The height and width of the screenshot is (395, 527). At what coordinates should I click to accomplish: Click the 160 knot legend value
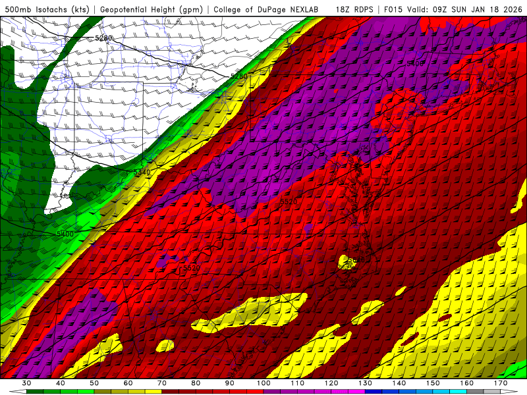tap(467, 383)
